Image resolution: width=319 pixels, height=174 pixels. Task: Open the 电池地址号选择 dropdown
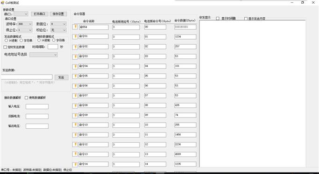(x=43, y=55)
